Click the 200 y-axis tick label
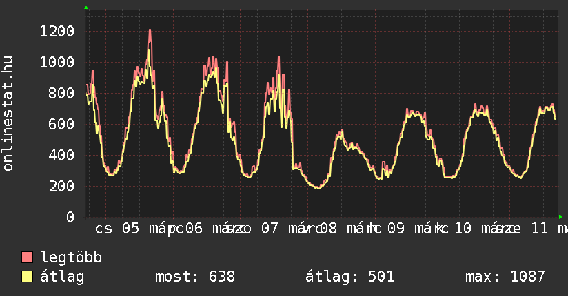 (x=61, y=186)
